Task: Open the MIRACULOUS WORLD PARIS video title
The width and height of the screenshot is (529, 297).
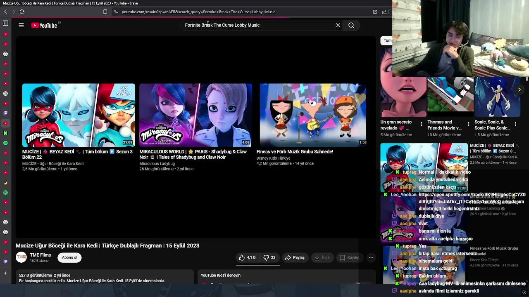Action: (x=193, y=154)
